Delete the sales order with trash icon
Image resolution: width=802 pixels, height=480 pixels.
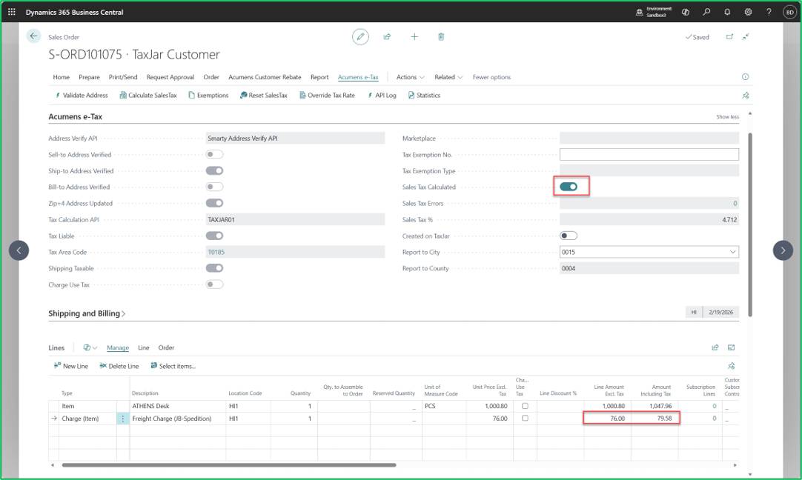tap(441, 37)
